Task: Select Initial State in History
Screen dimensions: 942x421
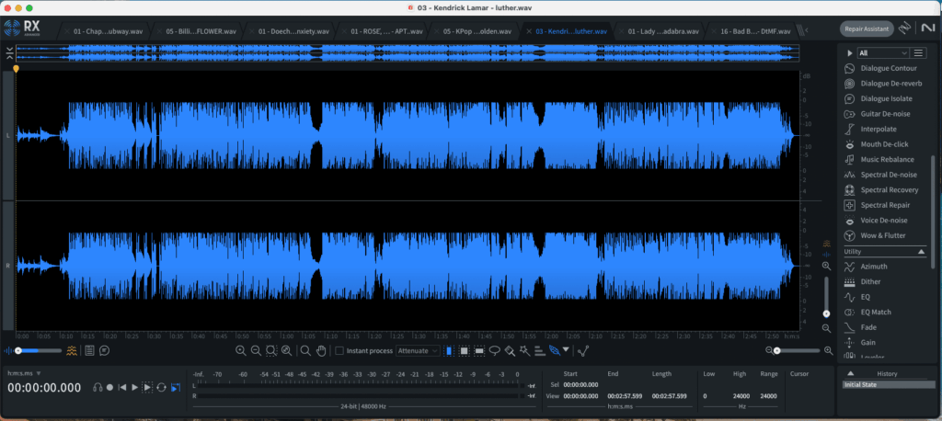Action: click(x=887, y=385)
